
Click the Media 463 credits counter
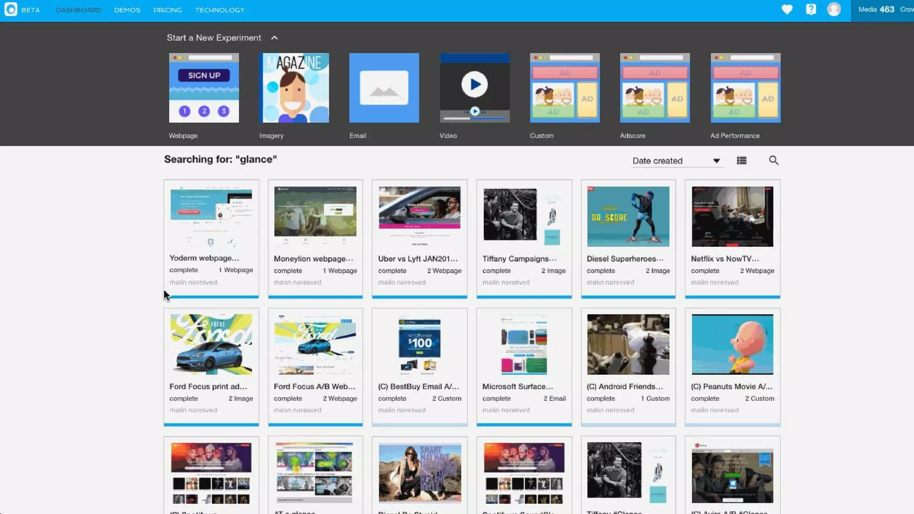tap(876, 9)
